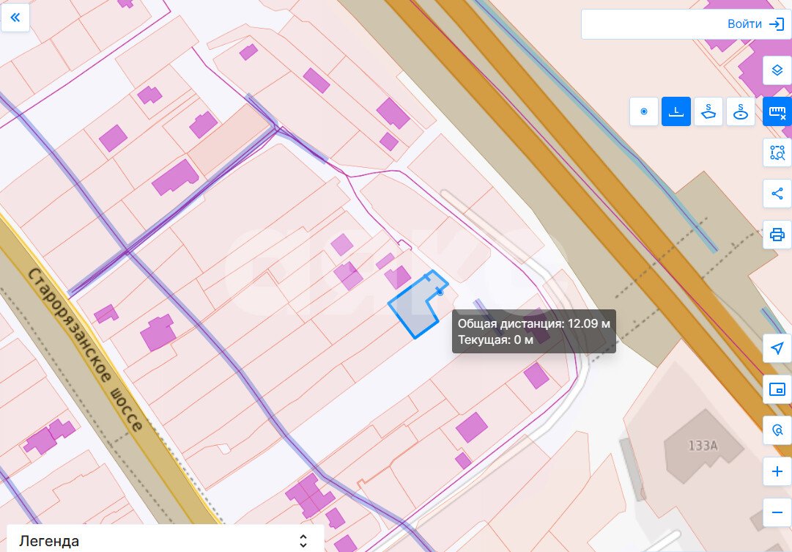Screen dimensions: 792x552
Task: Open the search-by-area selection tool
Action: click(x=777, y=152)
